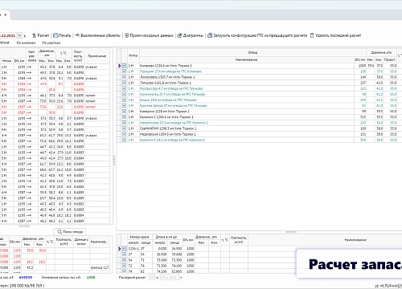
Task: Click the 1216-1 crane number cell
Action: [134, 249]
